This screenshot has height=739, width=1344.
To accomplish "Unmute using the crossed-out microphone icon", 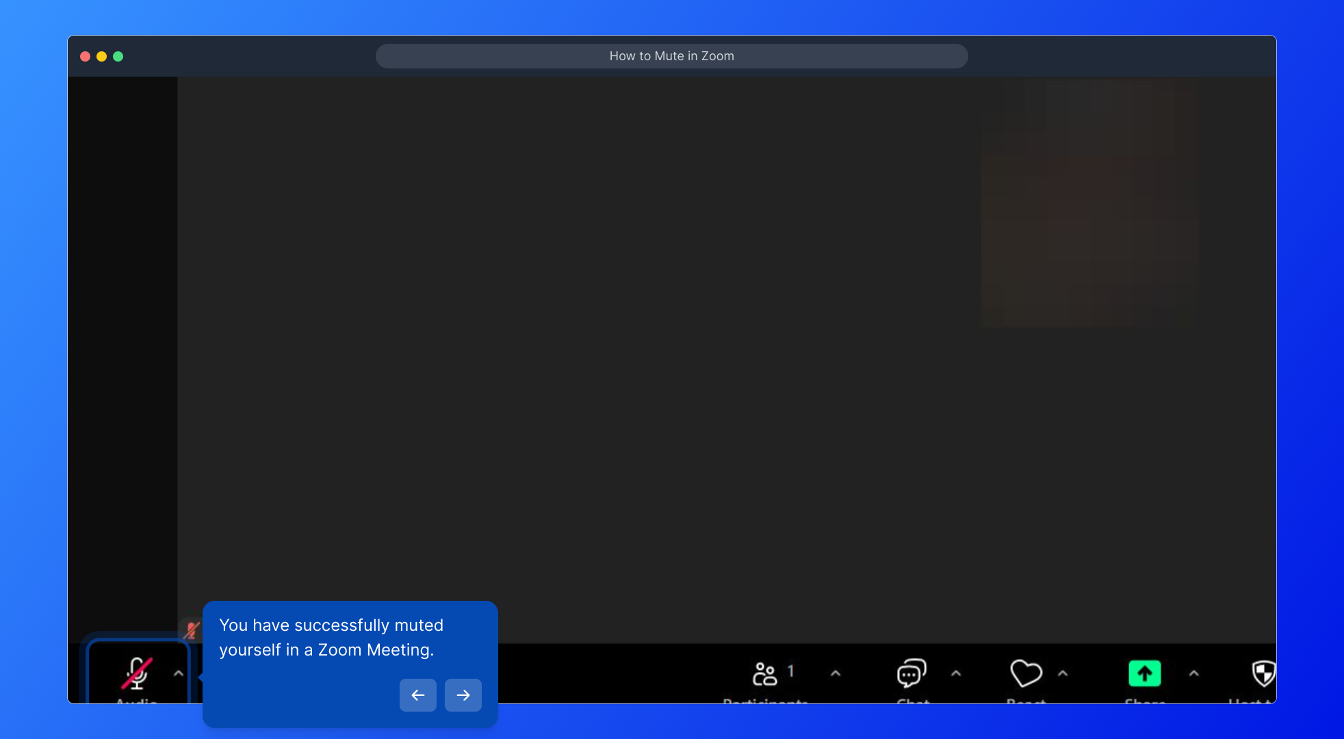I will (x=137, y=673).
